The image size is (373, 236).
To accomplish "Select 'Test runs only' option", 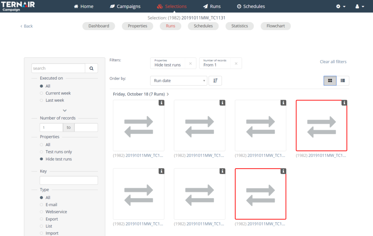I will tap(42, 152).
